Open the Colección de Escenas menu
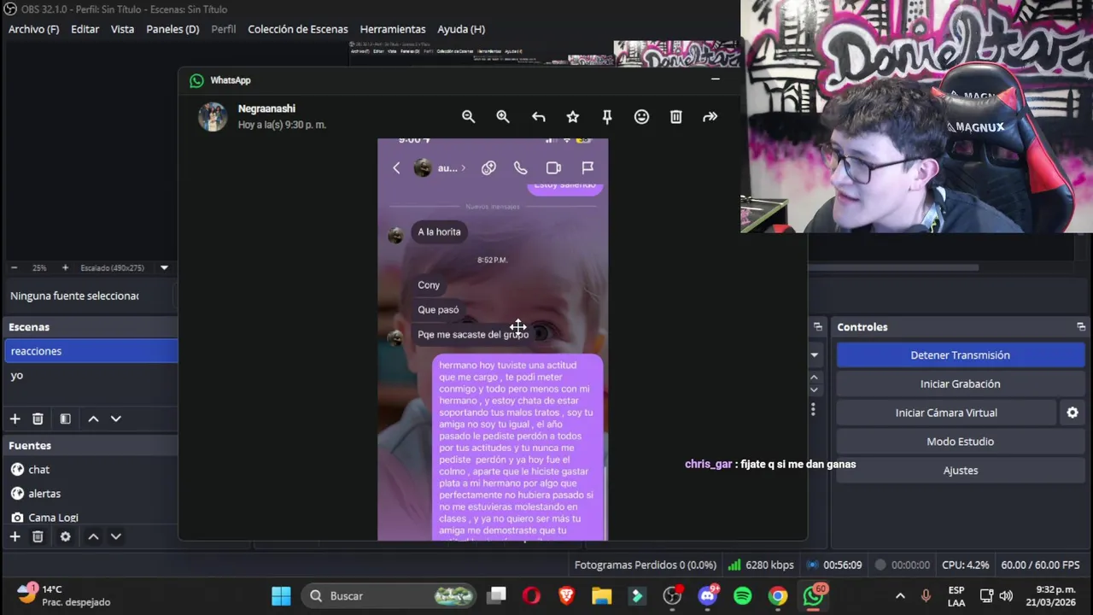1093x615 pixels. click(x=298, y=29)
